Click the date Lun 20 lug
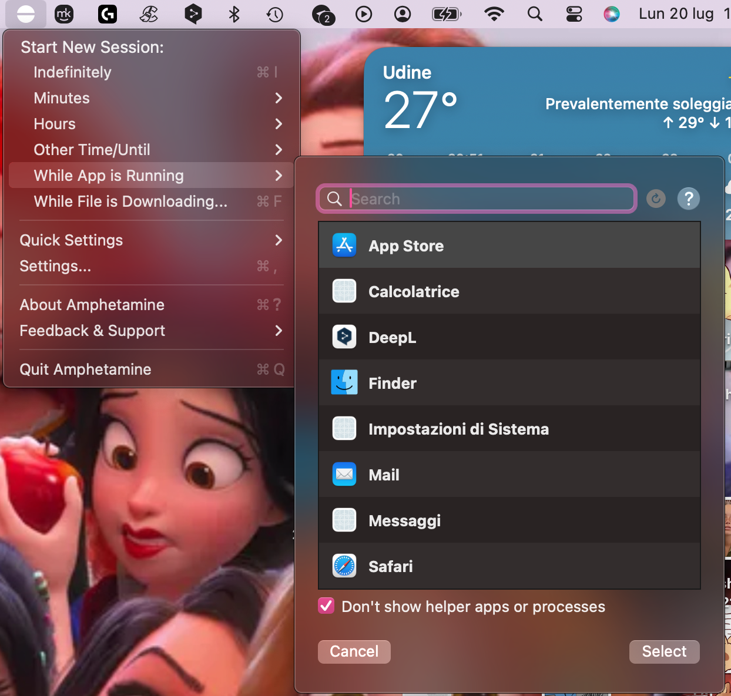The width and height of the screenshot is (731, 696). (x=676, y=14)
